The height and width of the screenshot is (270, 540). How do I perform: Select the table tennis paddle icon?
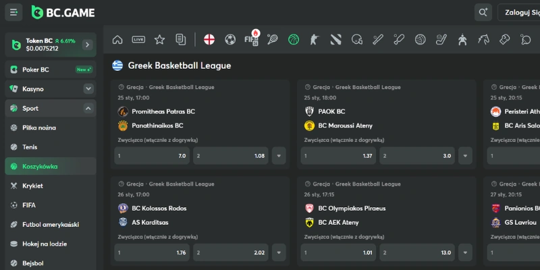point(526,40)
